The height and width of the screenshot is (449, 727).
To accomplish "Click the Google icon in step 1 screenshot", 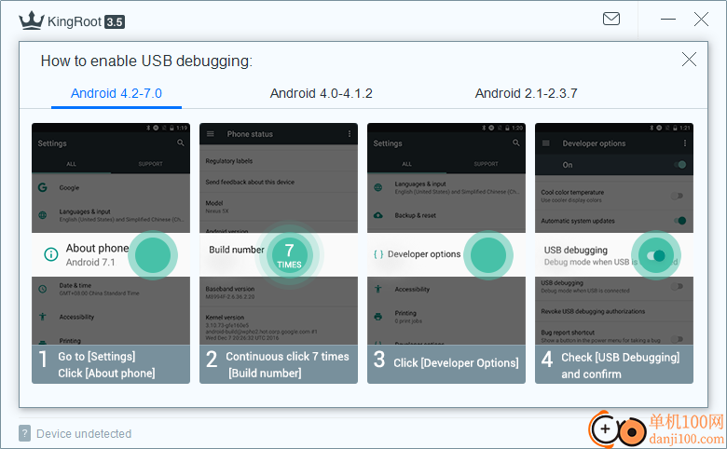I will (x=43, y=187).
